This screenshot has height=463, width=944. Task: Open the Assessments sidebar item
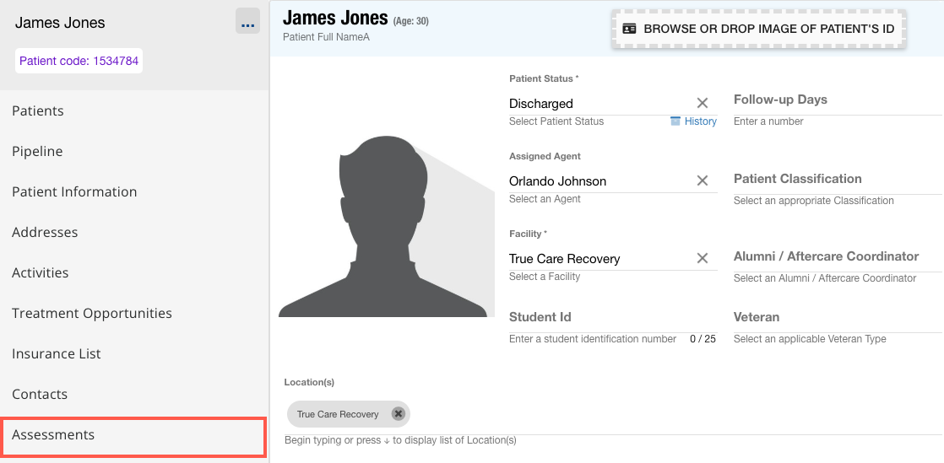coord(133,435)
